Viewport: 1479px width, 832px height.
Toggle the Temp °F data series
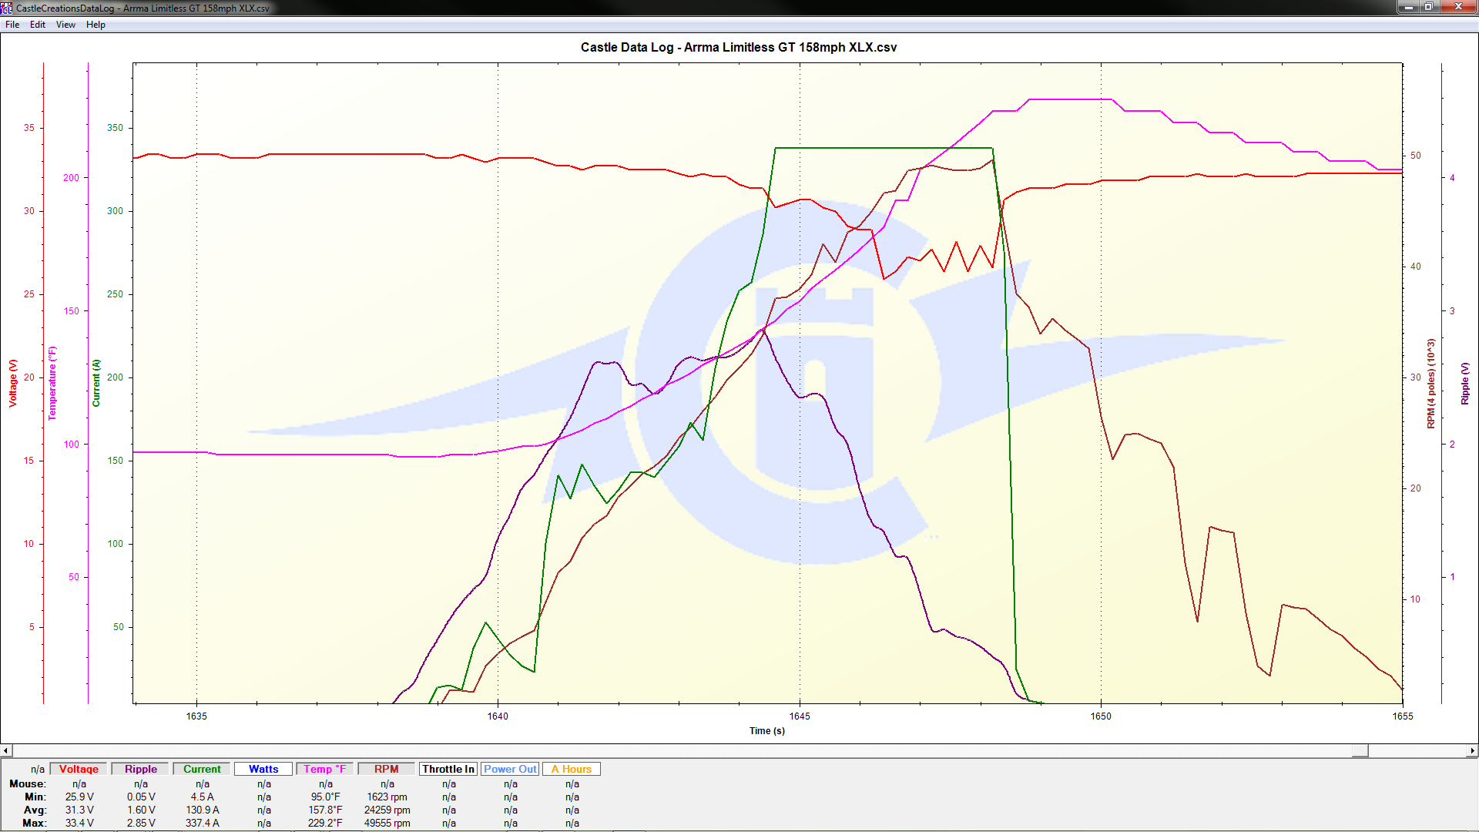(325, 769)
